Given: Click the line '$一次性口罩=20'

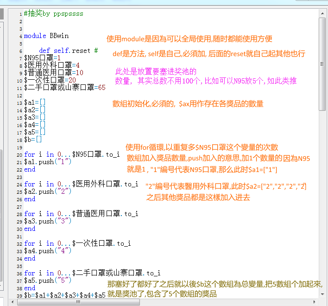Looking at the screenshot, I should click(50, 80).
